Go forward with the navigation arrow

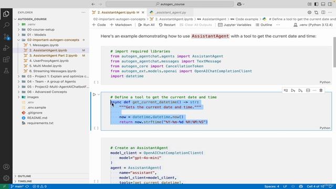pos(100,4)
